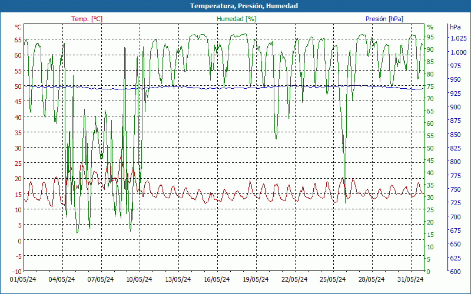This screenshot has width=471, height=294.
Task: Click the blue 'hPa' unit label on pressure axis
Action: pos(455,27)
